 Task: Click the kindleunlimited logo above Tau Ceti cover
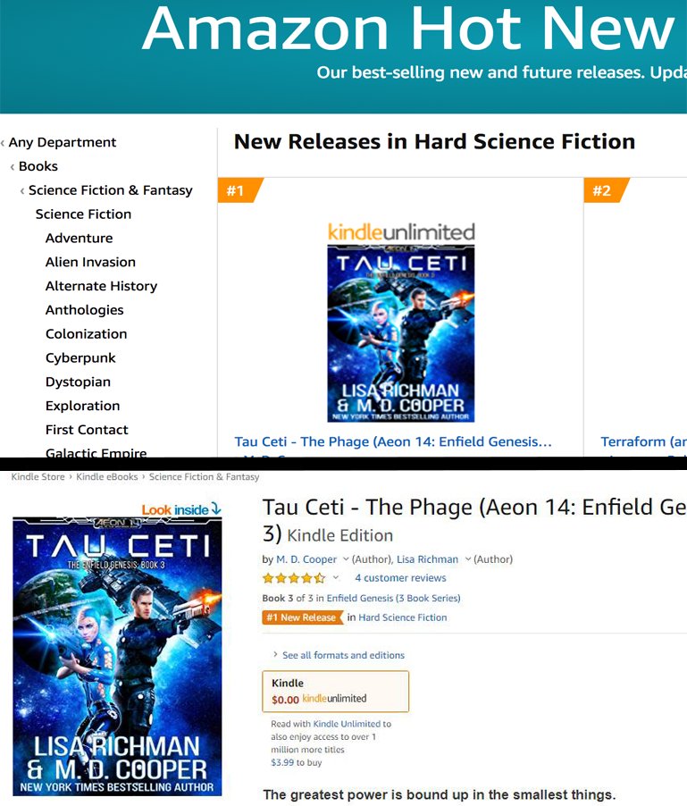(x=401, y=231)
